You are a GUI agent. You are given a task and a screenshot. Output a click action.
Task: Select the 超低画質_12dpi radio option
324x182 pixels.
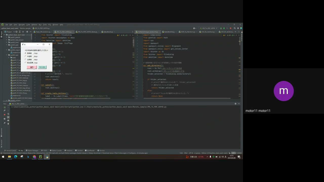pyautogui.click(x=26, y=63)
